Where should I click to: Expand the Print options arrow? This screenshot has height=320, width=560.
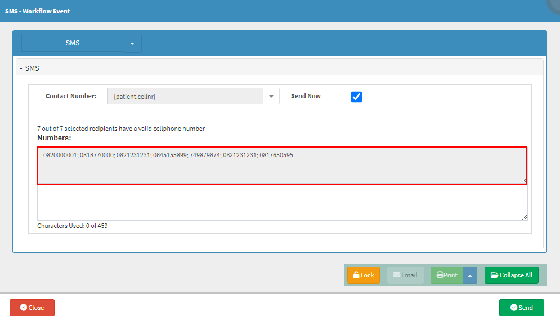470,275
